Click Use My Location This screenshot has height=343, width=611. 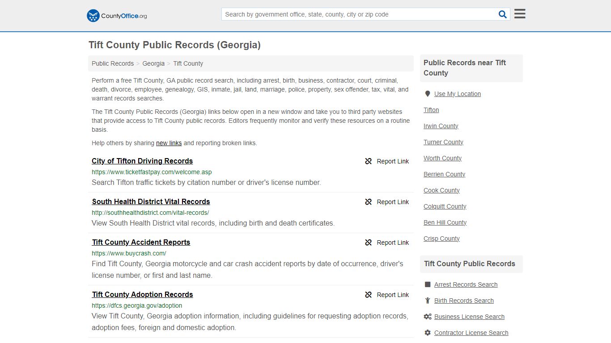pyautogui.click(x=458, y=94)
